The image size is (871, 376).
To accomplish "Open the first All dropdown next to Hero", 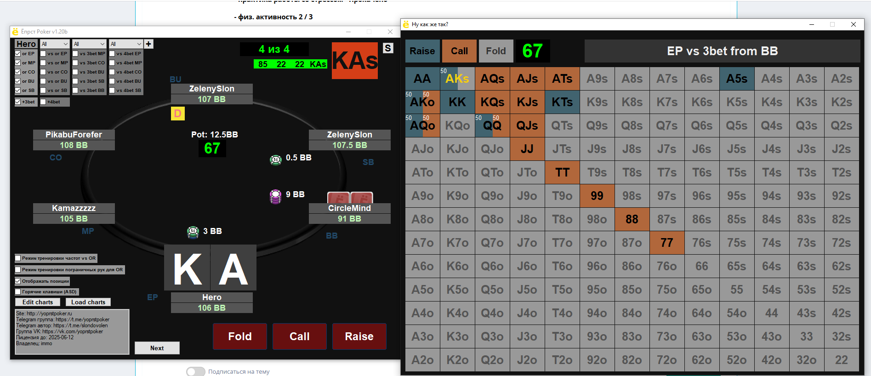I will [x=55, y=44].
